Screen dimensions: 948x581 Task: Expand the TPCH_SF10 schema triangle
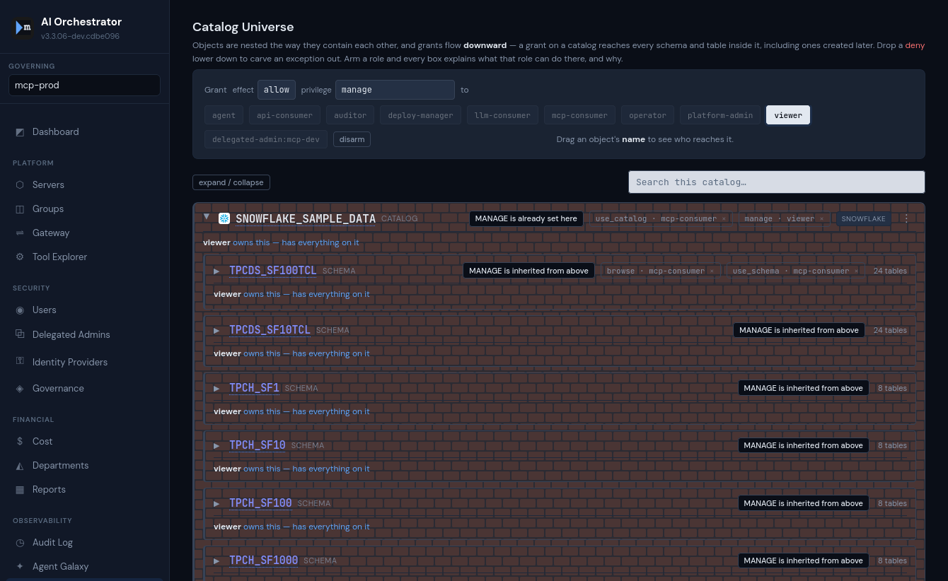pos(217,446)
